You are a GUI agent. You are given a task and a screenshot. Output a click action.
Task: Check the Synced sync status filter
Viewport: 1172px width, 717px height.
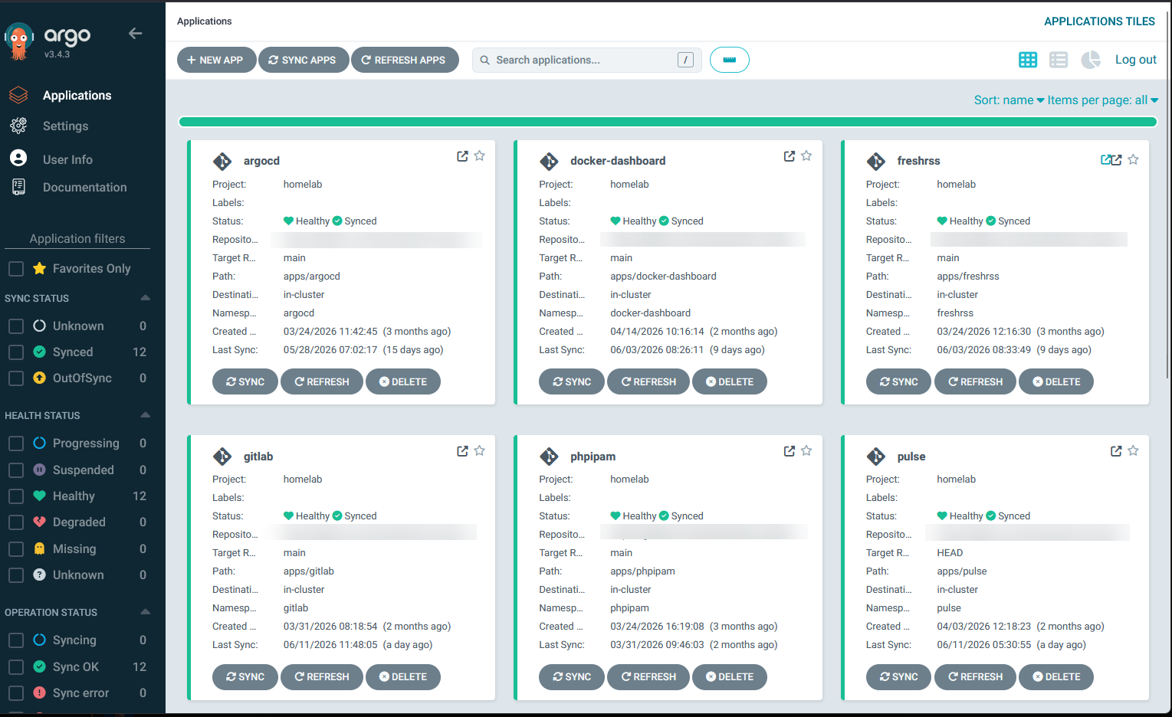pos(15,352)
